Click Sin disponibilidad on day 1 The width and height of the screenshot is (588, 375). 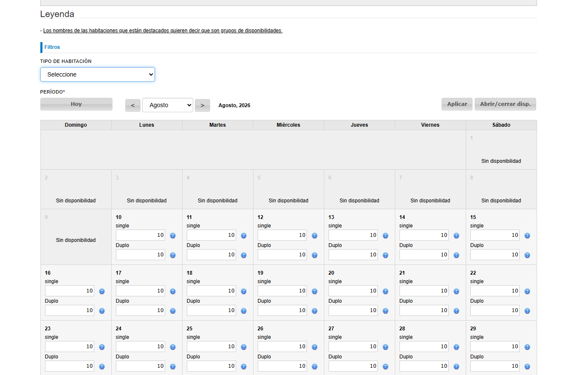pyautogui.click(x=501, y=161)
